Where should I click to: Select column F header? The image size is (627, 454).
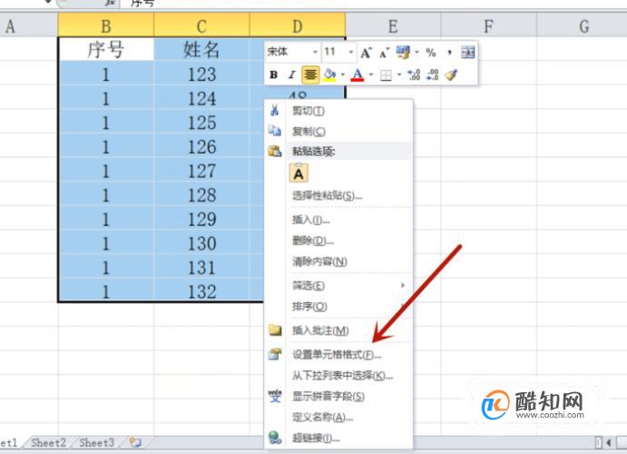pyautogui.click(x=489, y=26)
